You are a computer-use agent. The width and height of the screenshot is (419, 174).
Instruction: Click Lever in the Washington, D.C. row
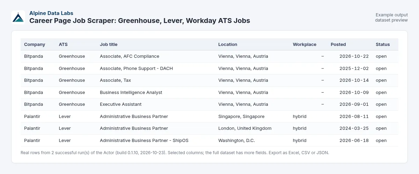[x=65, y=141]
